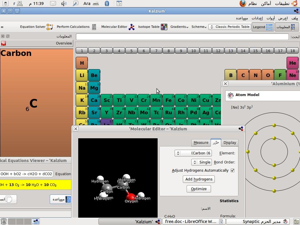Detach the المعلومات sidebar panel
Image resolution: width=300 pixels, height=225 pixels.
8,36
